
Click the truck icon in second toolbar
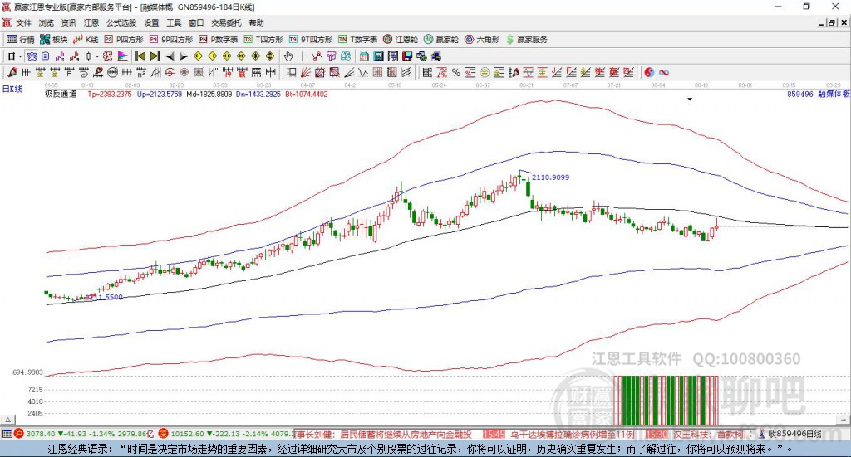pos(435,56)
